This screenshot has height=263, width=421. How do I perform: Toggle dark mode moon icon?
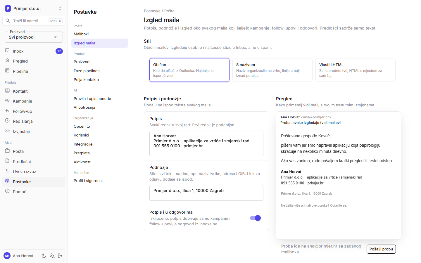tap(44, 256)
